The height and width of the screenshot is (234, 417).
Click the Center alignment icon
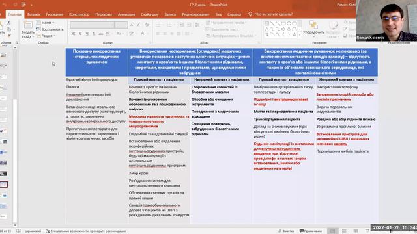tap(165, 34)
